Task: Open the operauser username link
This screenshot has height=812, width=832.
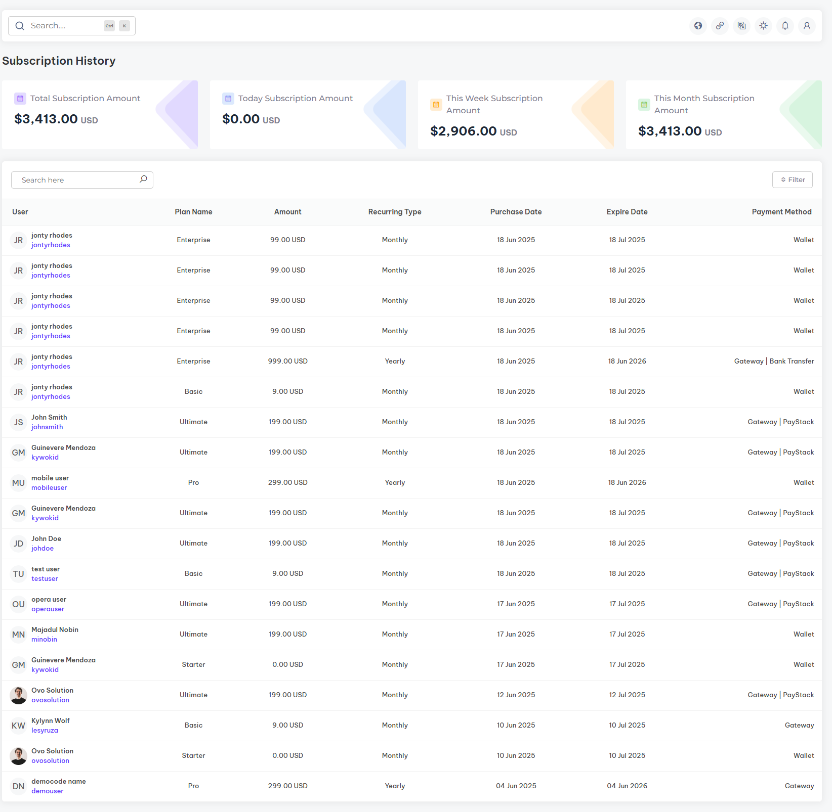Action: point(48,609)
